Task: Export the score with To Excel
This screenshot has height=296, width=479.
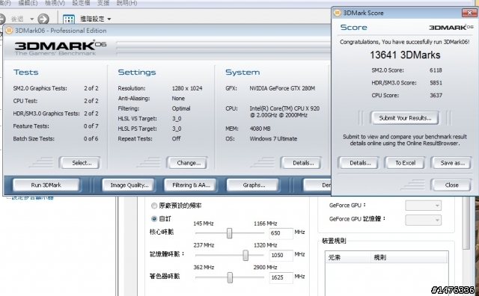Action: (x=404, y=163)
